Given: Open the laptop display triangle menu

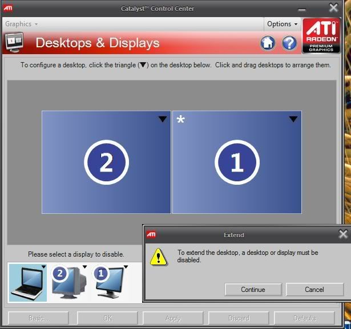Looking at the screenshot, I should coord(43,267).
